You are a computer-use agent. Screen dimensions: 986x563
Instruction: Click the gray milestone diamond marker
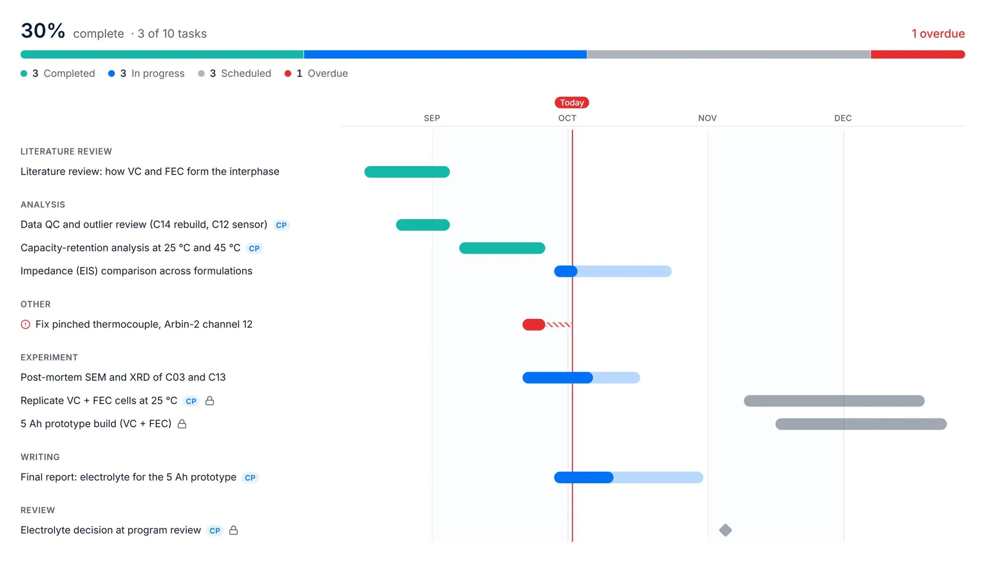pos(725,530)
